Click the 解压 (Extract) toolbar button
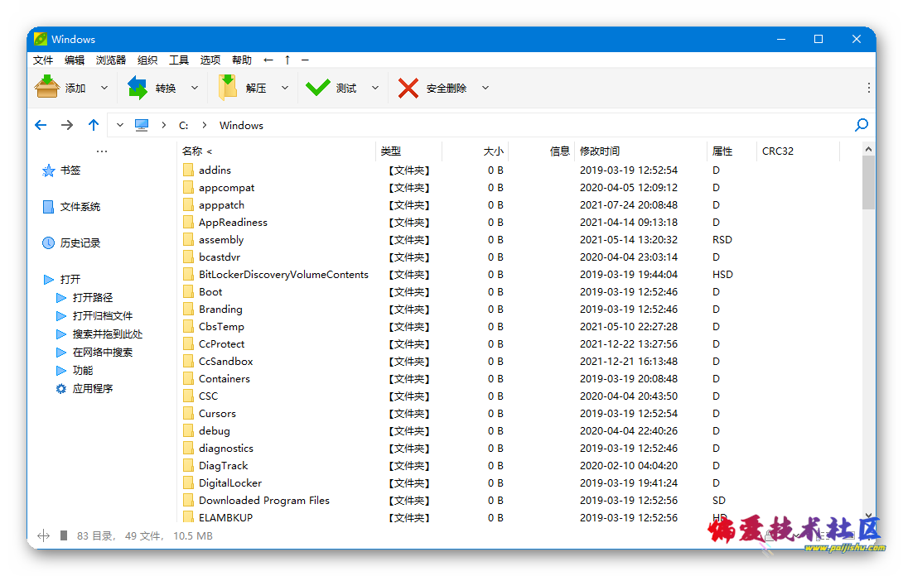The image size is (903, 576). 242,88
